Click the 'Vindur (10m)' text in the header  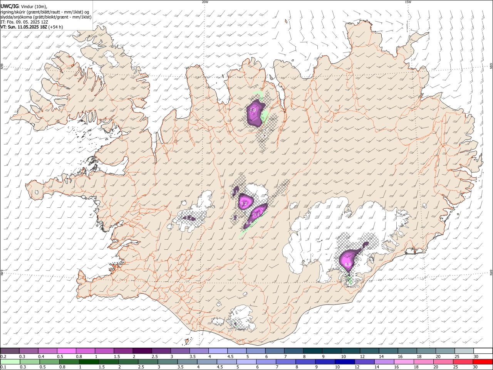(34, 7)
